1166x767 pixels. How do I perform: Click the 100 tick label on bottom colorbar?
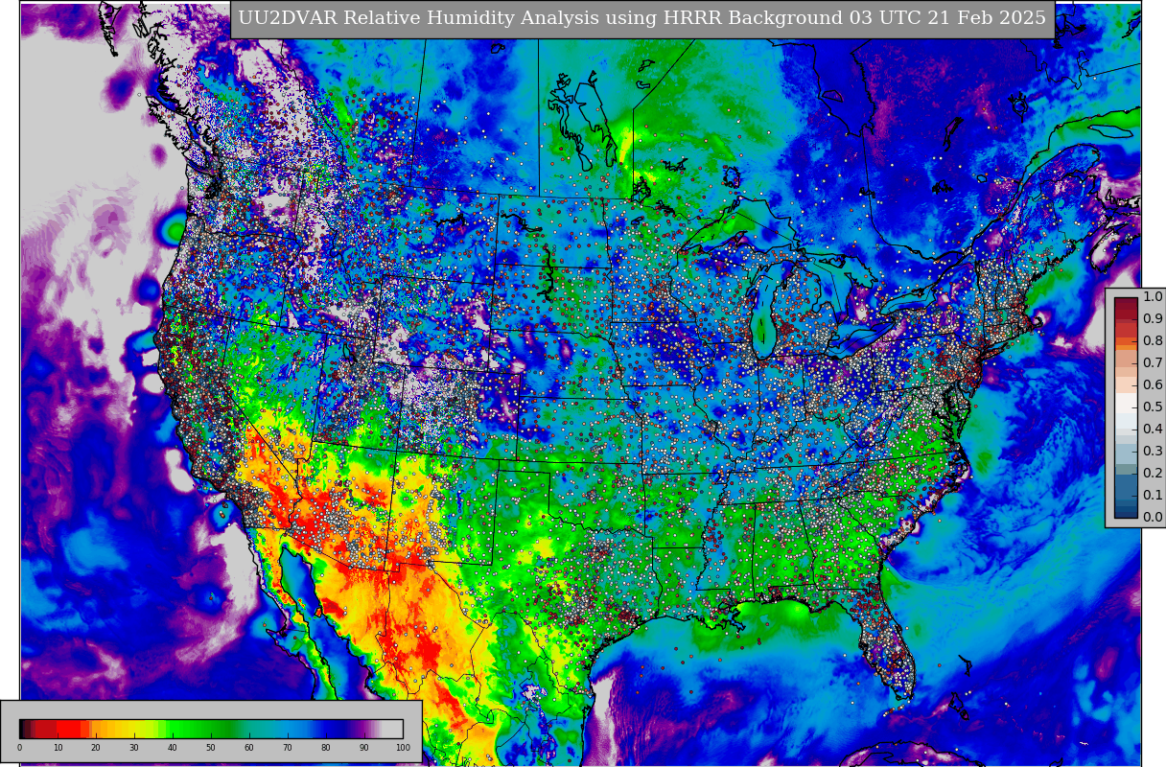[x=403, y=748]
